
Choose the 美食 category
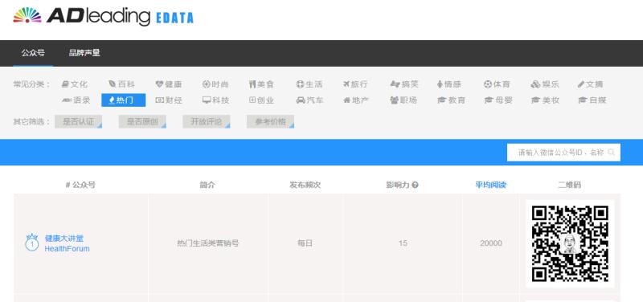point(262,84)
